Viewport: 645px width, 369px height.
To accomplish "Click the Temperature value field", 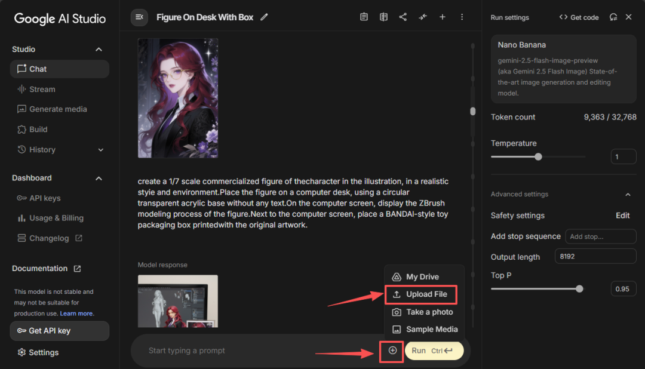I will 623,156.
